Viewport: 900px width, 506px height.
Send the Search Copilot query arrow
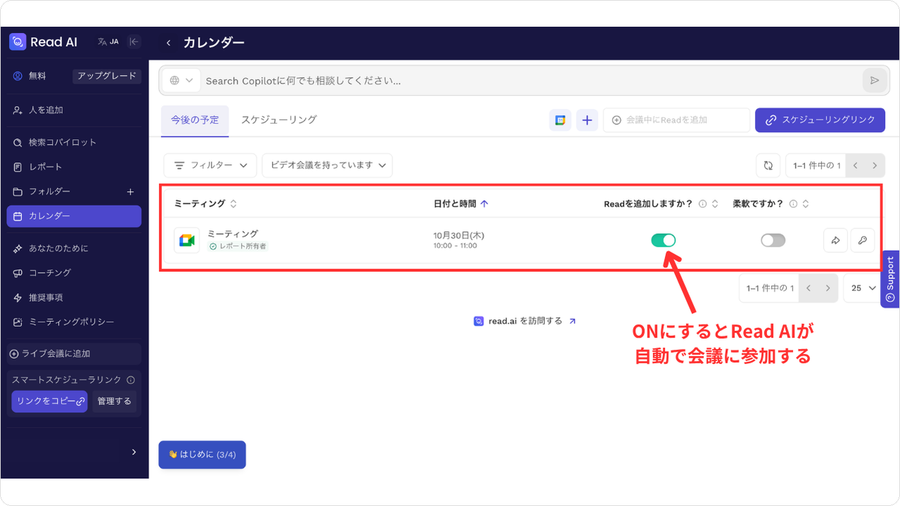[x=875, y=81]
